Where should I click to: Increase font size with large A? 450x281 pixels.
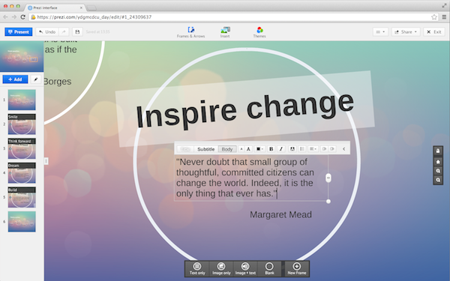click(248, 149)
